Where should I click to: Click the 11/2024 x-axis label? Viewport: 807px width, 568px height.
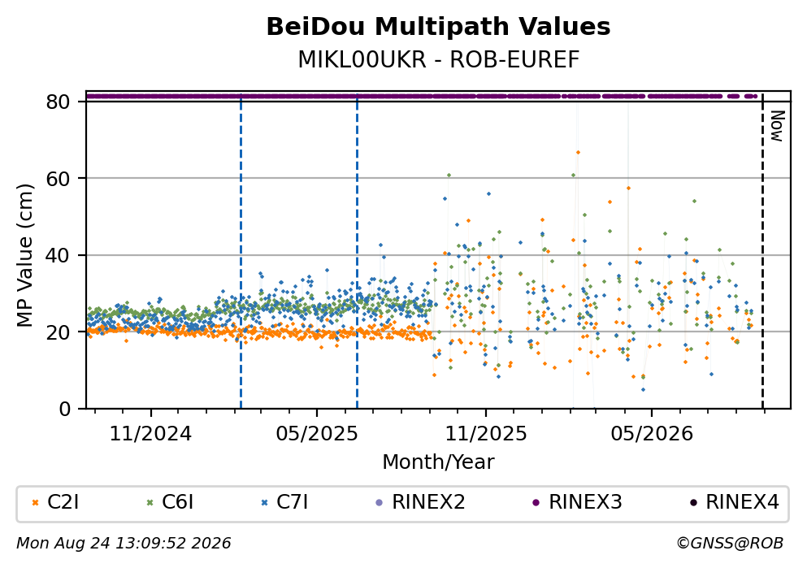(x=150, y=434)
